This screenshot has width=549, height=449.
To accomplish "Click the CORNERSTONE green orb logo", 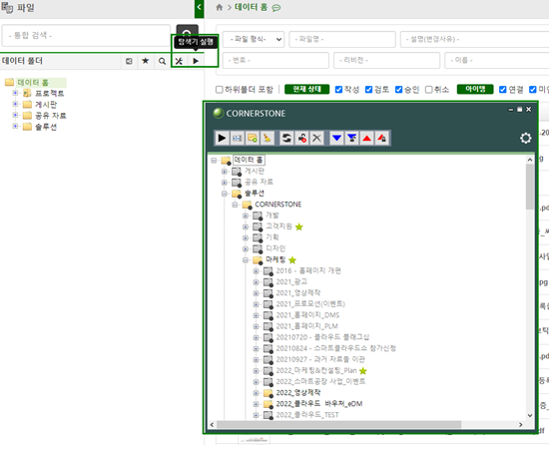I will pyautogui.click(x=219, y=113).
